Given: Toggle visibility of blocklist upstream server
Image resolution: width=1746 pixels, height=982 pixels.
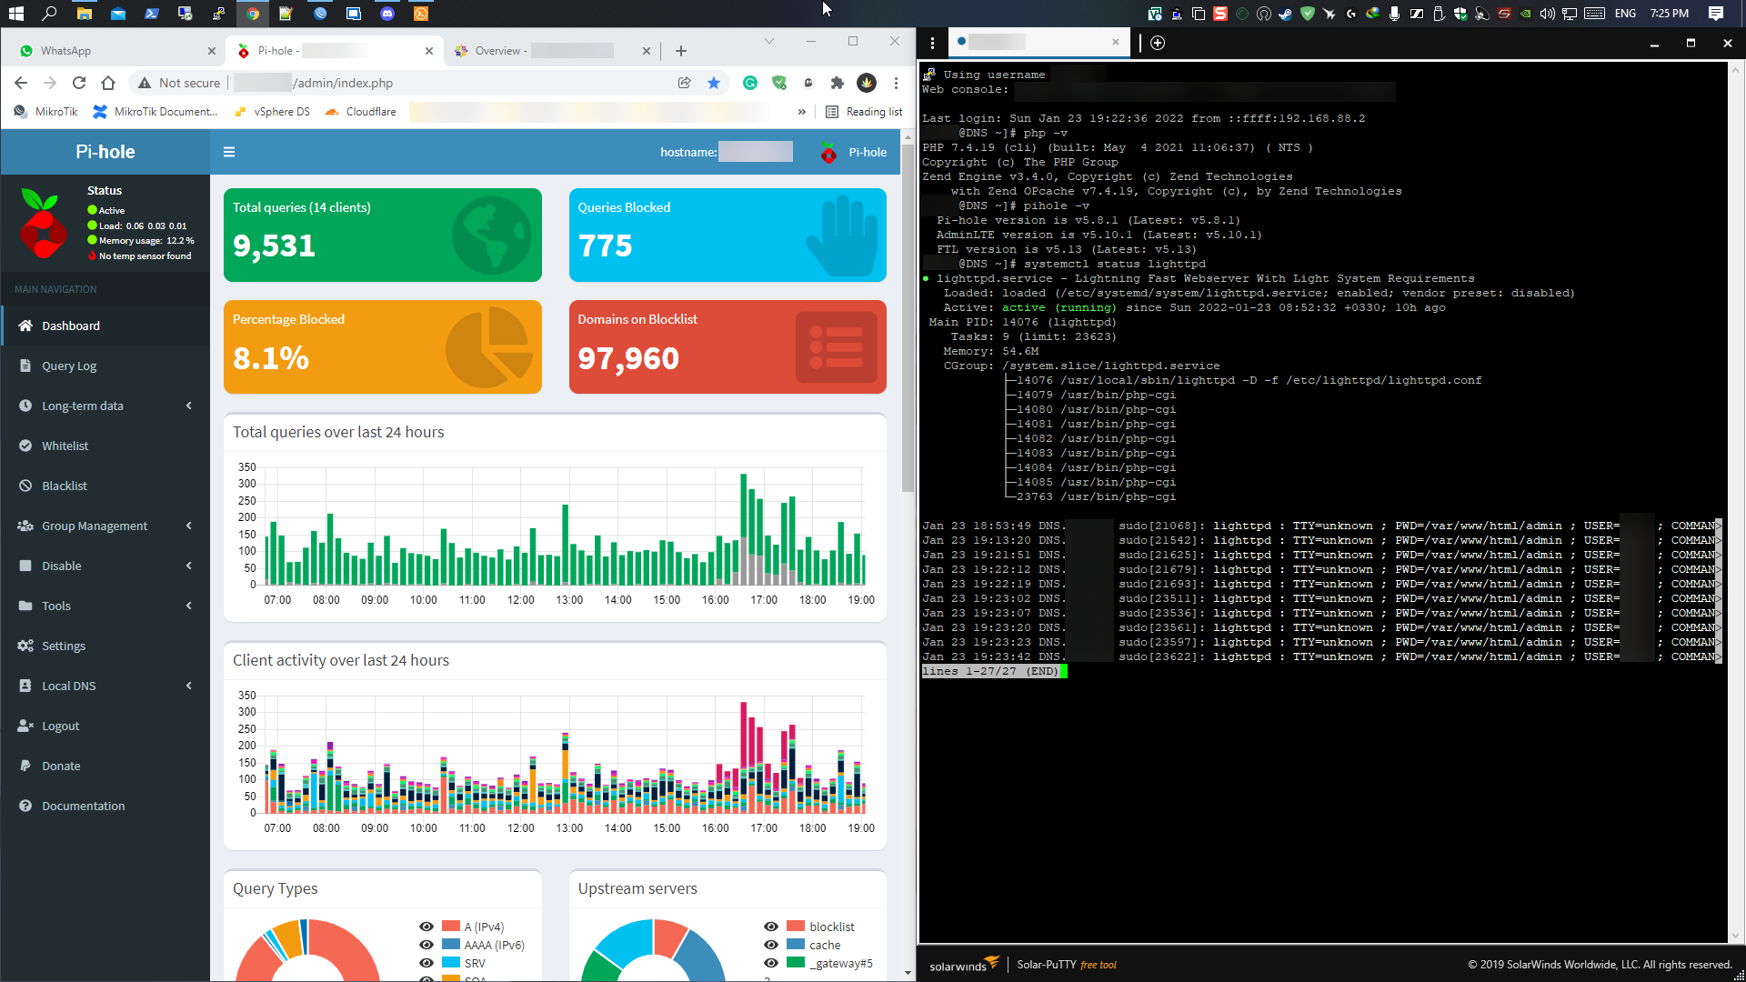Looking at the screenshot, I should point(771,927).
